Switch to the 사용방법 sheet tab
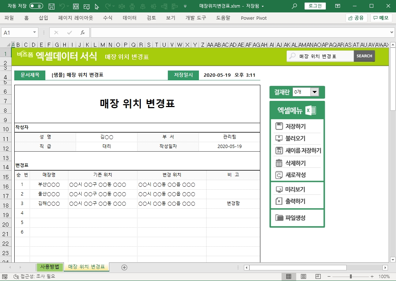 pos(50,267)
